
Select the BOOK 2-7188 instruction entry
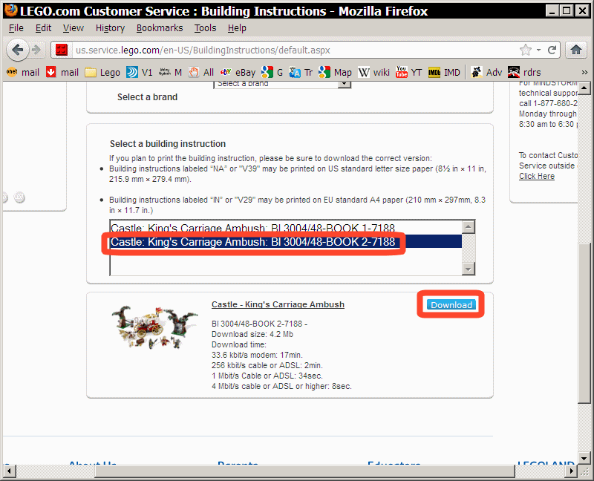[x=286, y=241]
